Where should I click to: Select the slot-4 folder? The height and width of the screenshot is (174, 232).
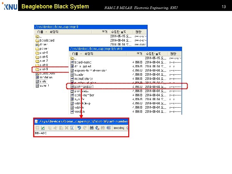[42, 53]
